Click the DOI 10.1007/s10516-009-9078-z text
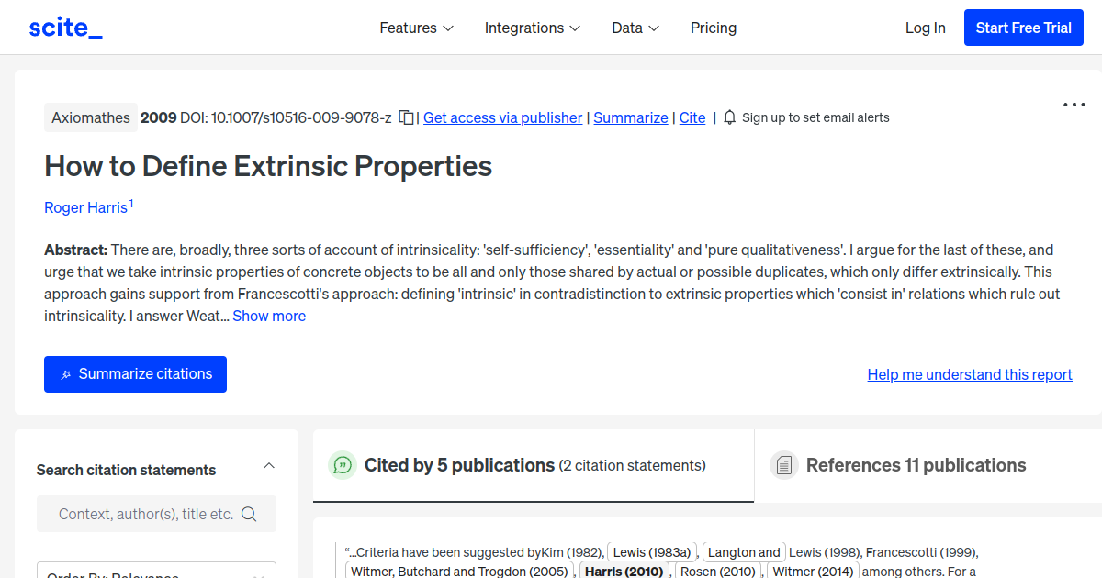The width and height of the screenshot is (1102, 578). (286, 117)
